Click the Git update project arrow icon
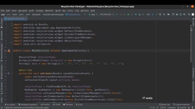Viewport: 195px width, 109px height. [153, 15]
